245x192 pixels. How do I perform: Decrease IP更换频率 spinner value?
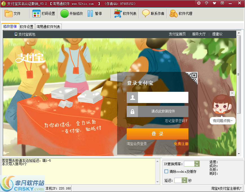click(197, 165)
